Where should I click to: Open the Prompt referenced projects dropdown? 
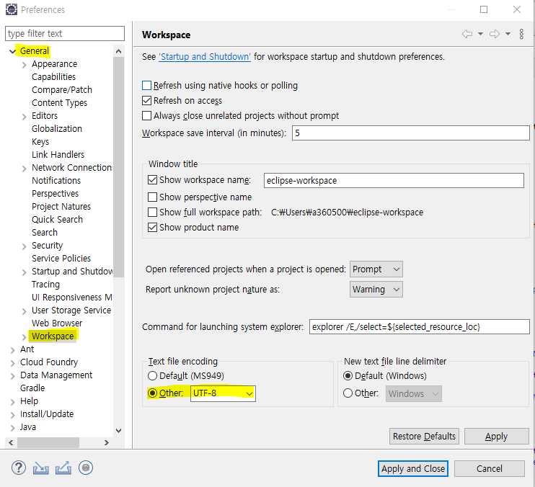[x=376, y=269]
